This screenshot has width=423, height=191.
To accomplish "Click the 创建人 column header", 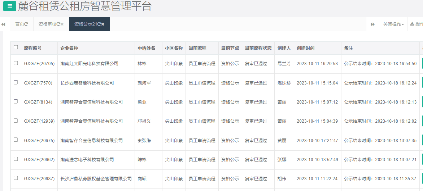I will pos(284,48).
